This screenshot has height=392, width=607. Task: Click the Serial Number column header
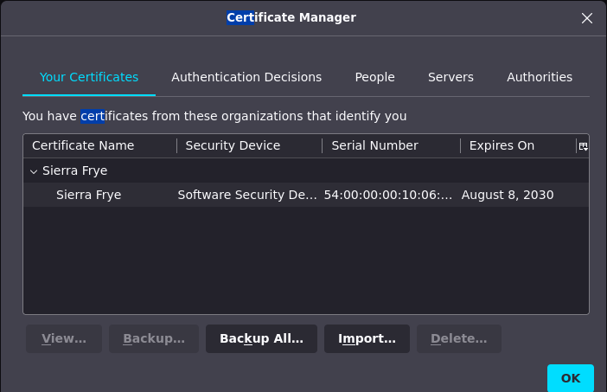(374, 145)
